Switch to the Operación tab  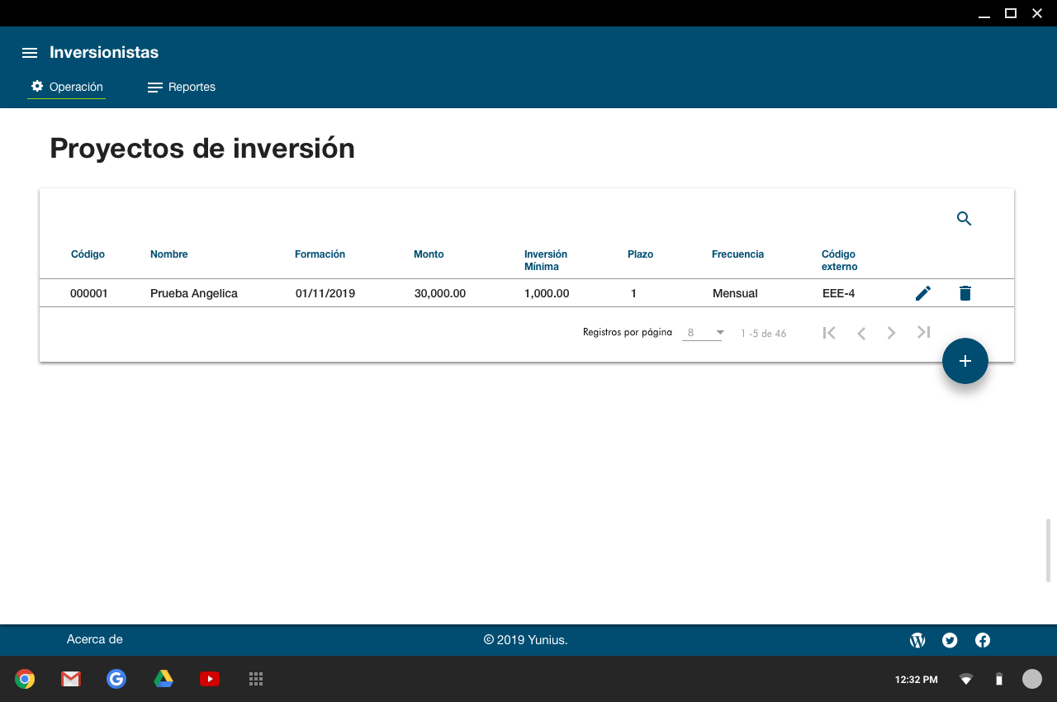click(x=67, y=87)
